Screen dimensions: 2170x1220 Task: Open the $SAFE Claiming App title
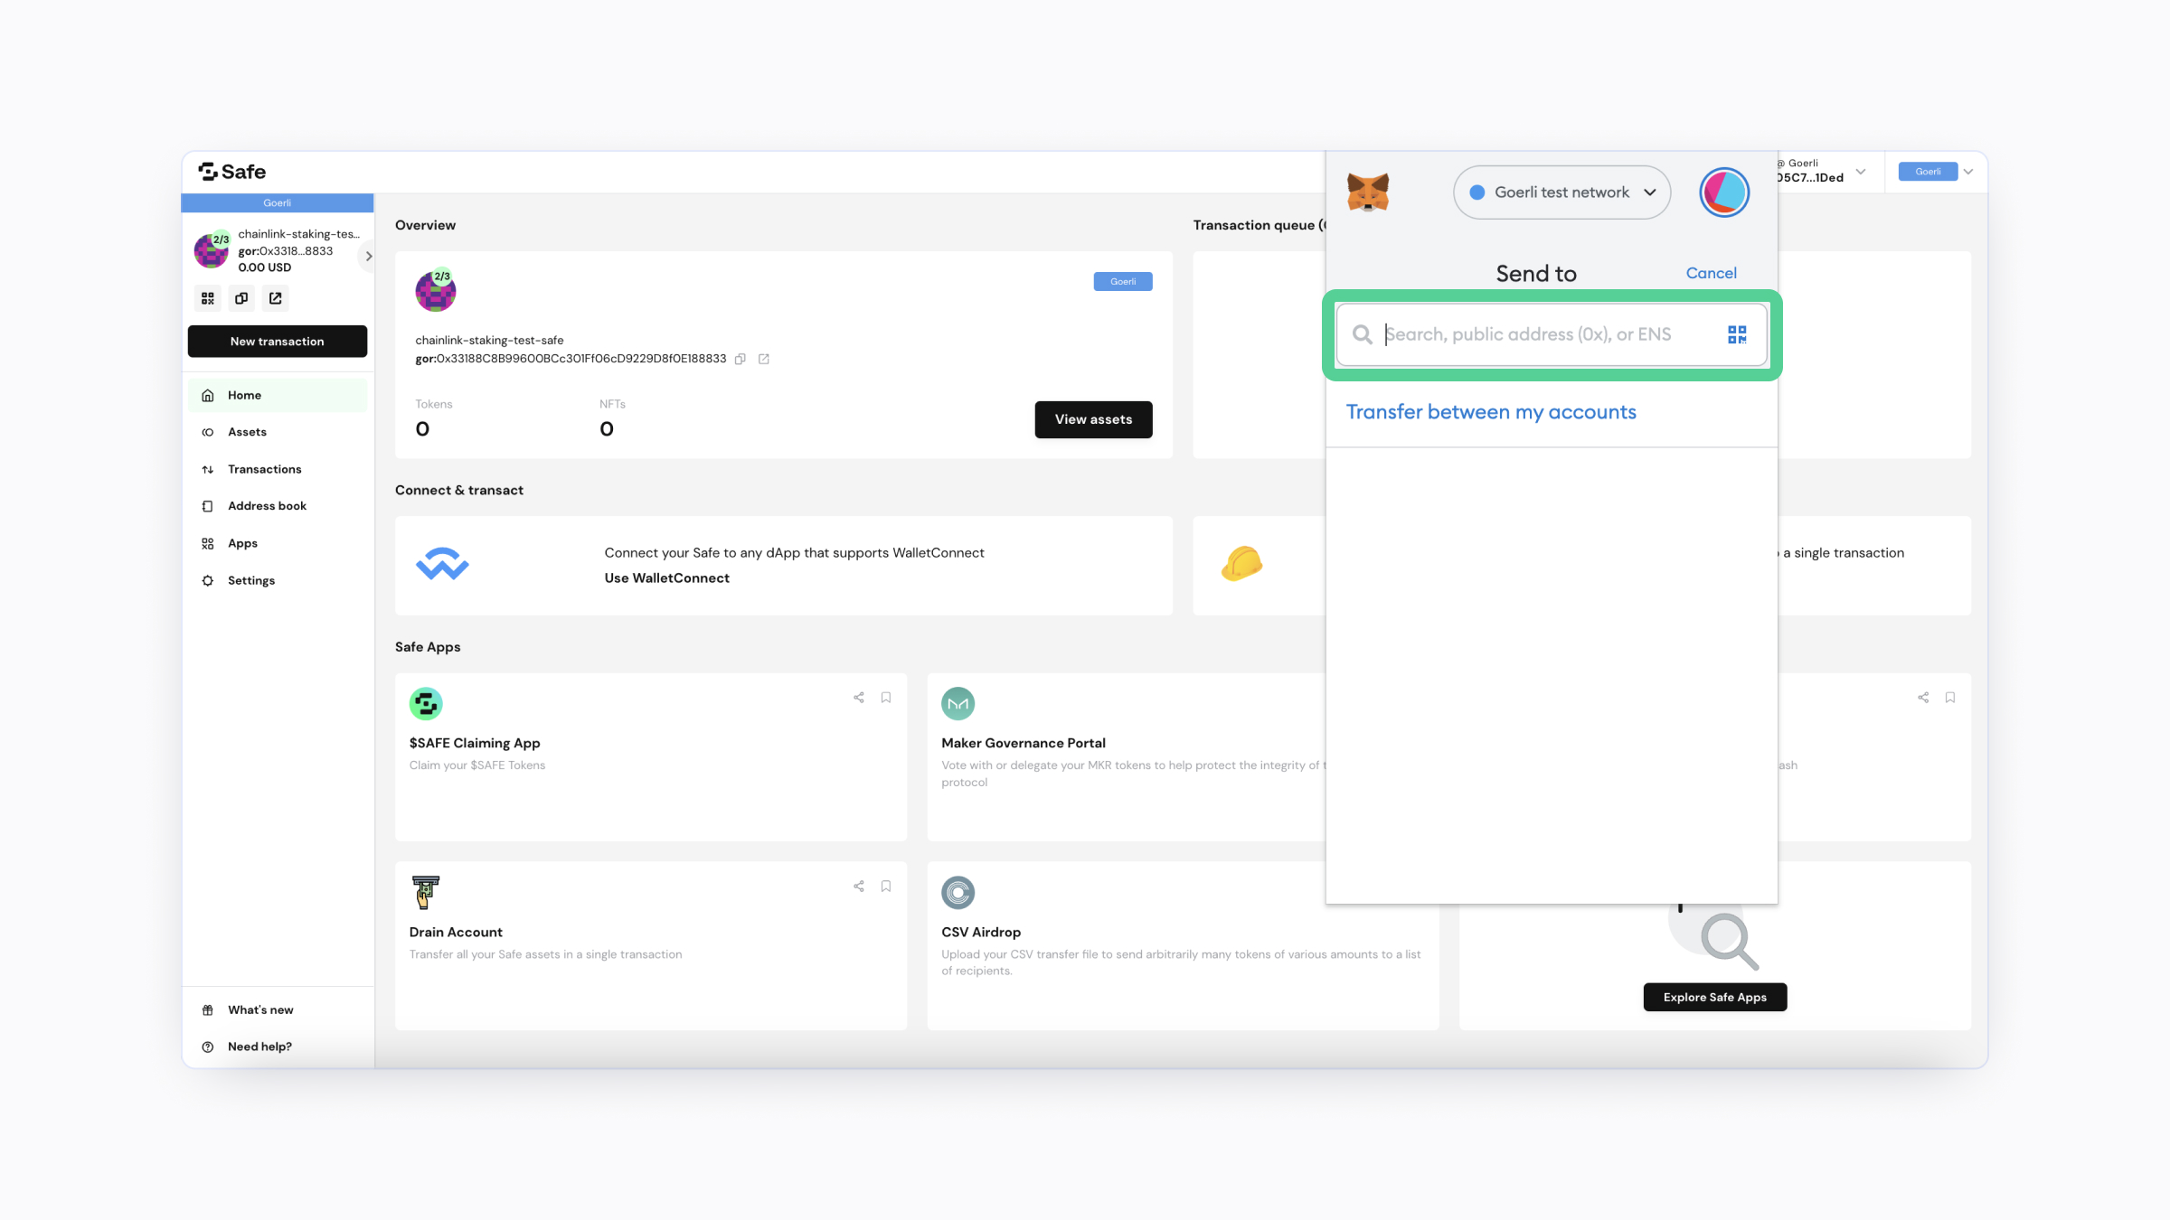point(475,744)
